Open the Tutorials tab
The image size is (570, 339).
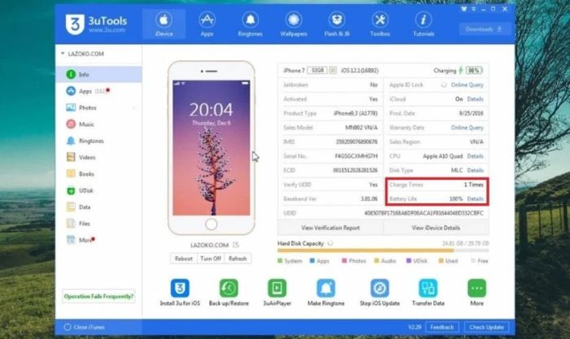423,24
